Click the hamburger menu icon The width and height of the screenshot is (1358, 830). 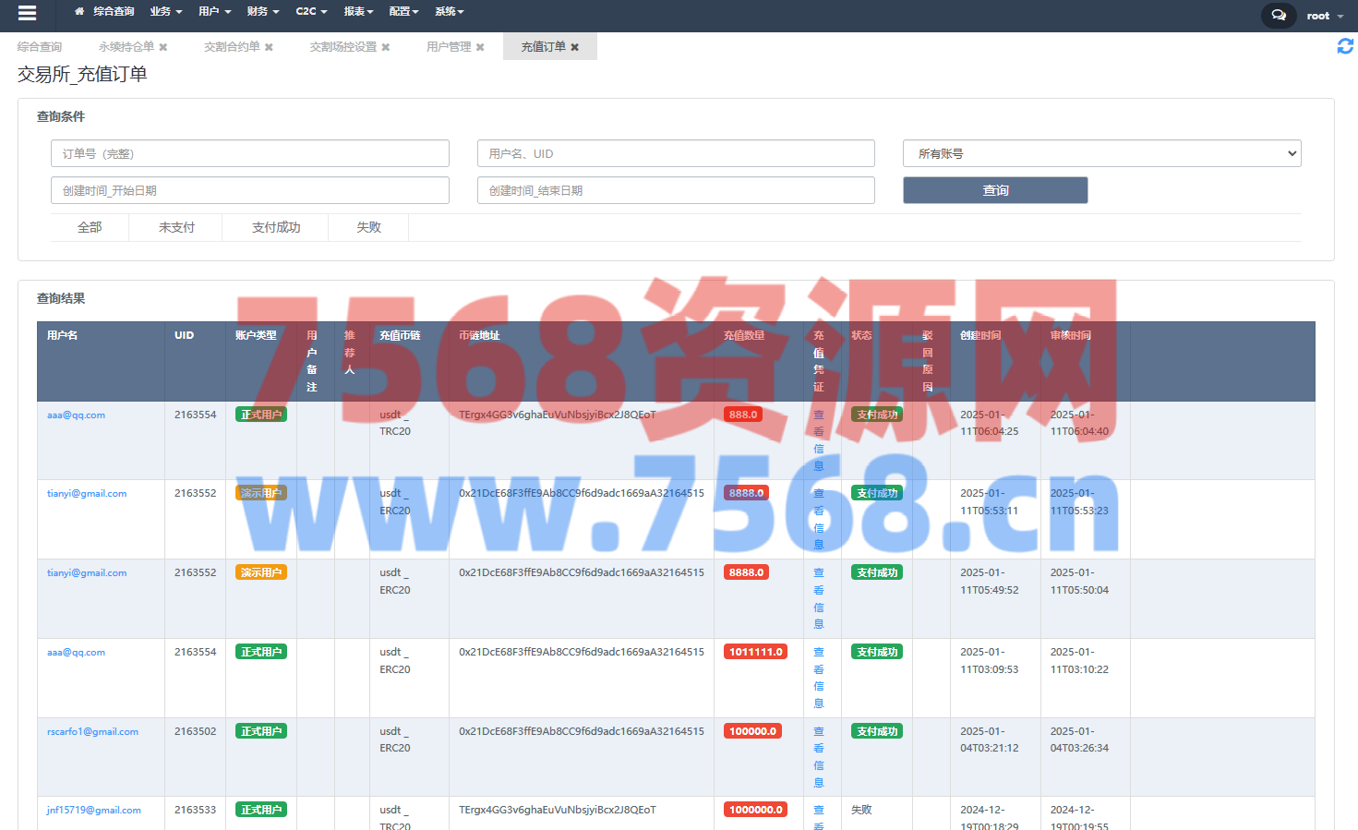pyautogui.click(x=27, y=13)
